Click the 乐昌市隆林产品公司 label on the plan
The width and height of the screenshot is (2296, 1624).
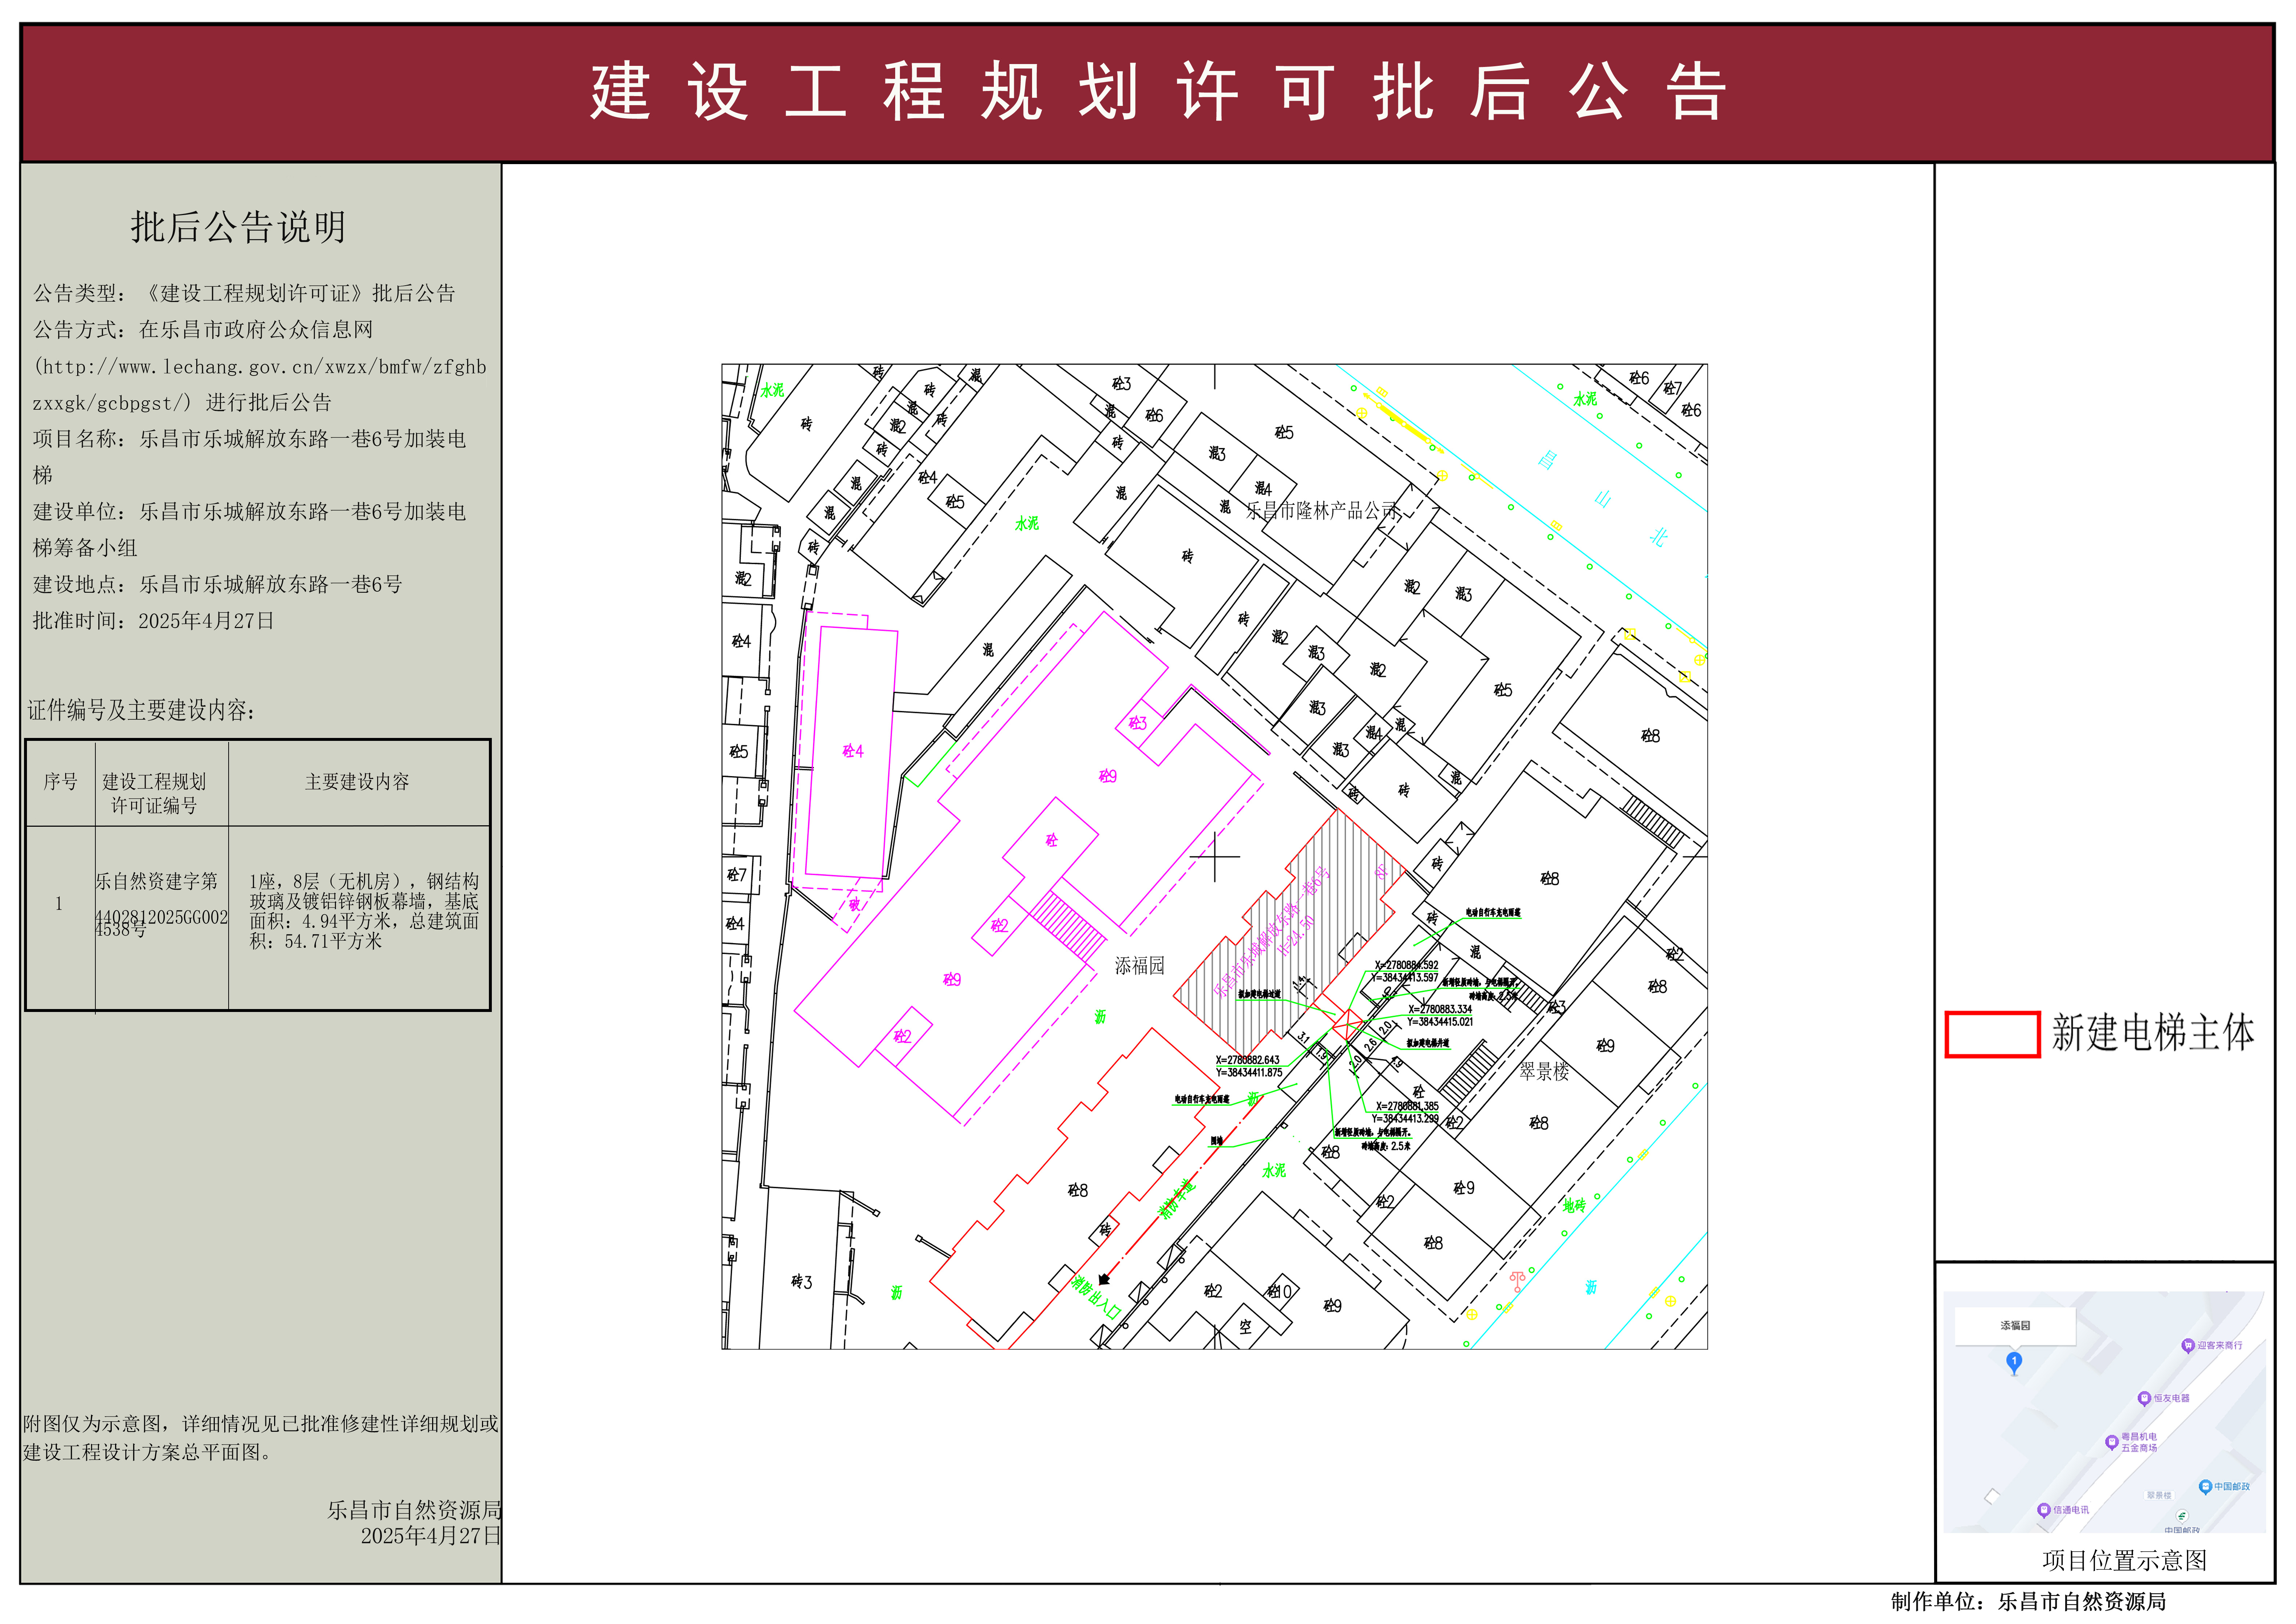click(1321, 510)
